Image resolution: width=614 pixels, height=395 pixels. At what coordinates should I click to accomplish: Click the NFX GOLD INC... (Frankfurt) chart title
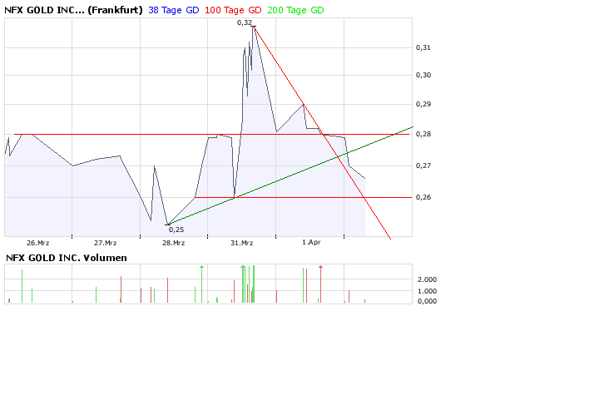pos(73,10)
